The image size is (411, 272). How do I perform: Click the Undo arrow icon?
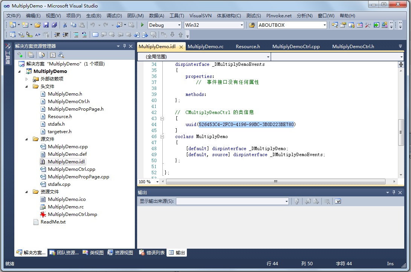click(x=93, y=25)
